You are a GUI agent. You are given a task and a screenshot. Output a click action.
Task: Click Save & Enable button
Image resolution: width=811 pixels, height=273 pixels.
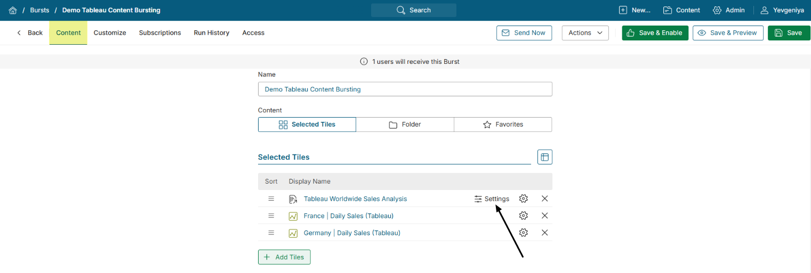tap(655, 32)
